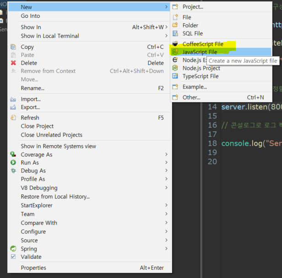Click line number 14 in editor
Viewport: 282px width, 278px height.
[x=212, y=107]
